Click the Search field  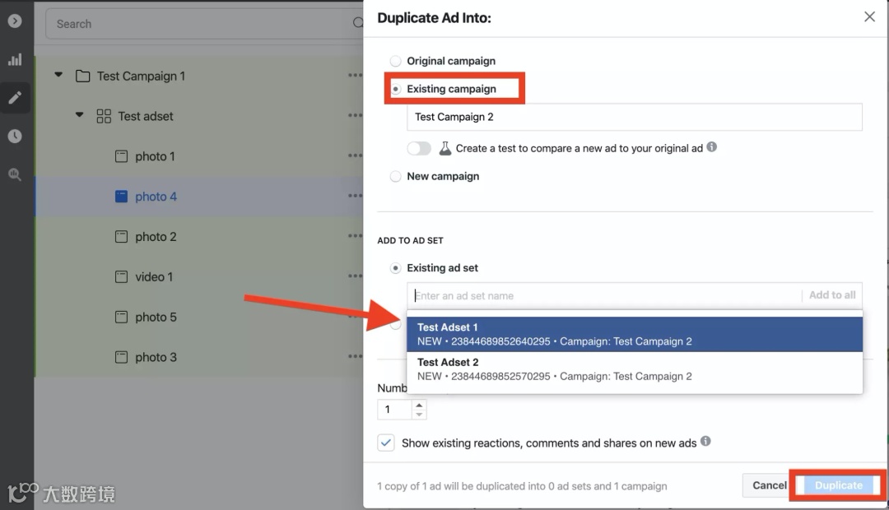204,24
